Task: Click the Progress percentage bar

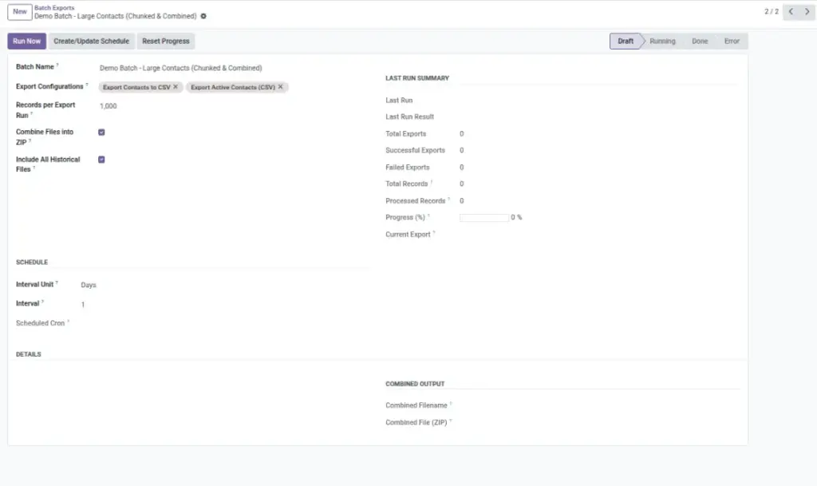Action: point(484,218)
